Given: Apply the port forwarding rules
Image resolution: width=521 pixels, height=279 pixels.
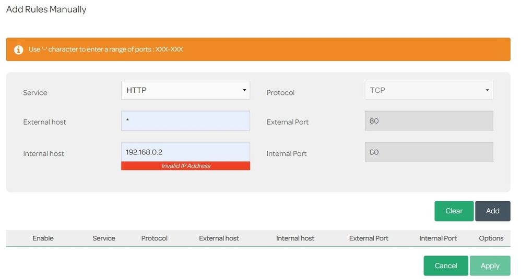Looking at the screenshot, I should 490,265.
